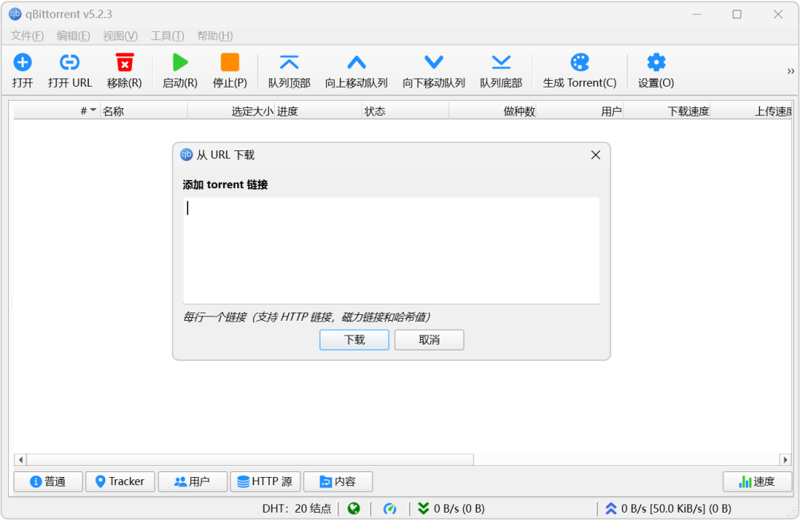
Task: Switch to the Tracker tab
Action: point(120,481)
